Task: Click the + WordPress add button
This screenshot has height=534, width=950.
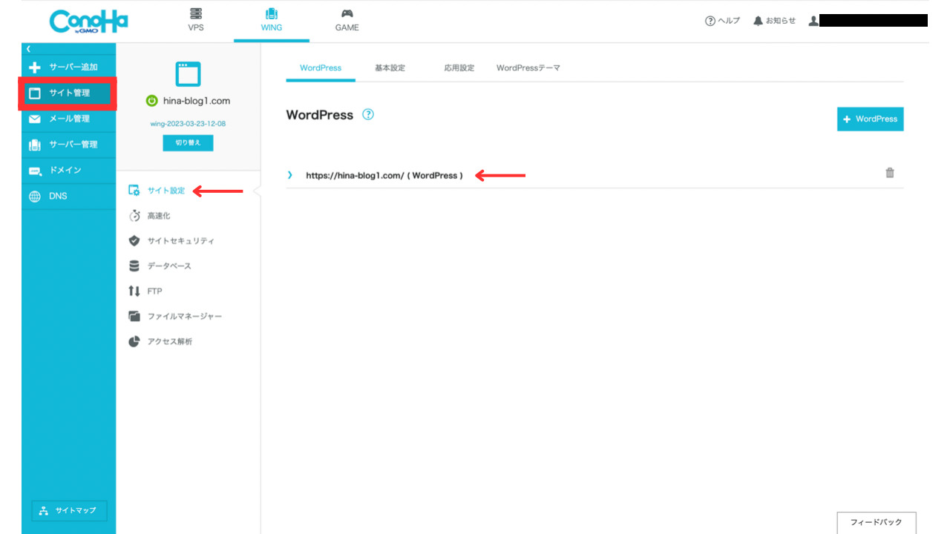Action: (x=870, y=119)
